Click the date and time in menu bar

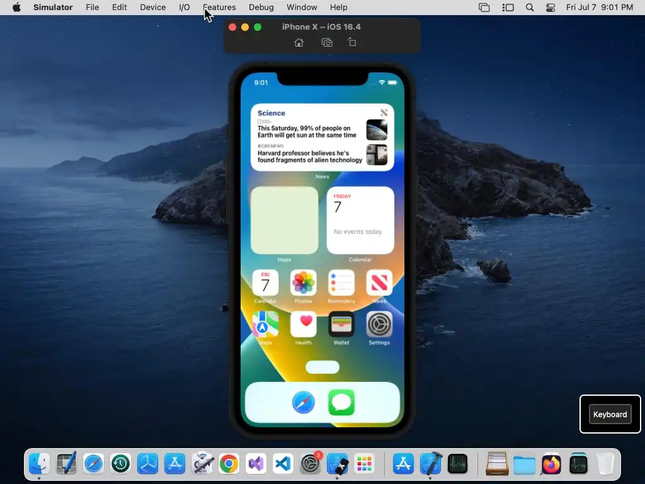pyautogui.click(x=600, y=8)
